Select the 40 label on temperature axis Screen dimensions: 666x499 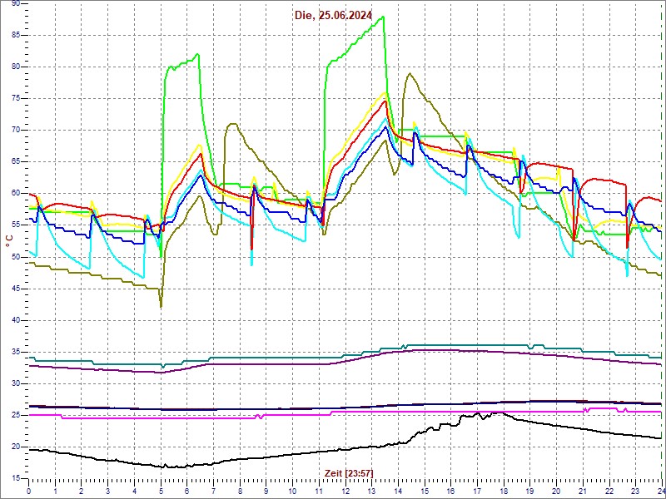click(15, 320)
